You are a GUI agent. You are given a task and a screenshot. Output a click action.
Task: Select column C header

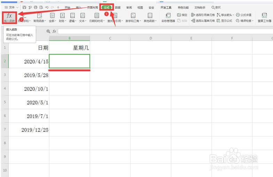point(110,38)
